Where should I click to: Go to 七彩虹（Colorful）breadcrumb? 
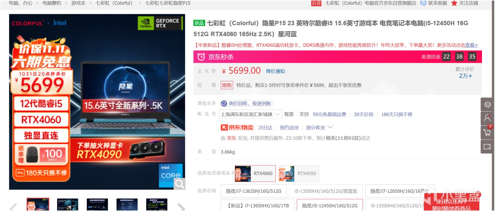click(114, 3)
